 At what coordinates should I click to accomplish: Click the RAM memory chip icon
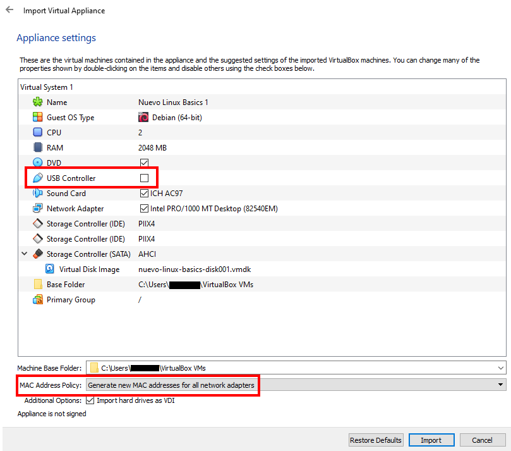point(39,147)
